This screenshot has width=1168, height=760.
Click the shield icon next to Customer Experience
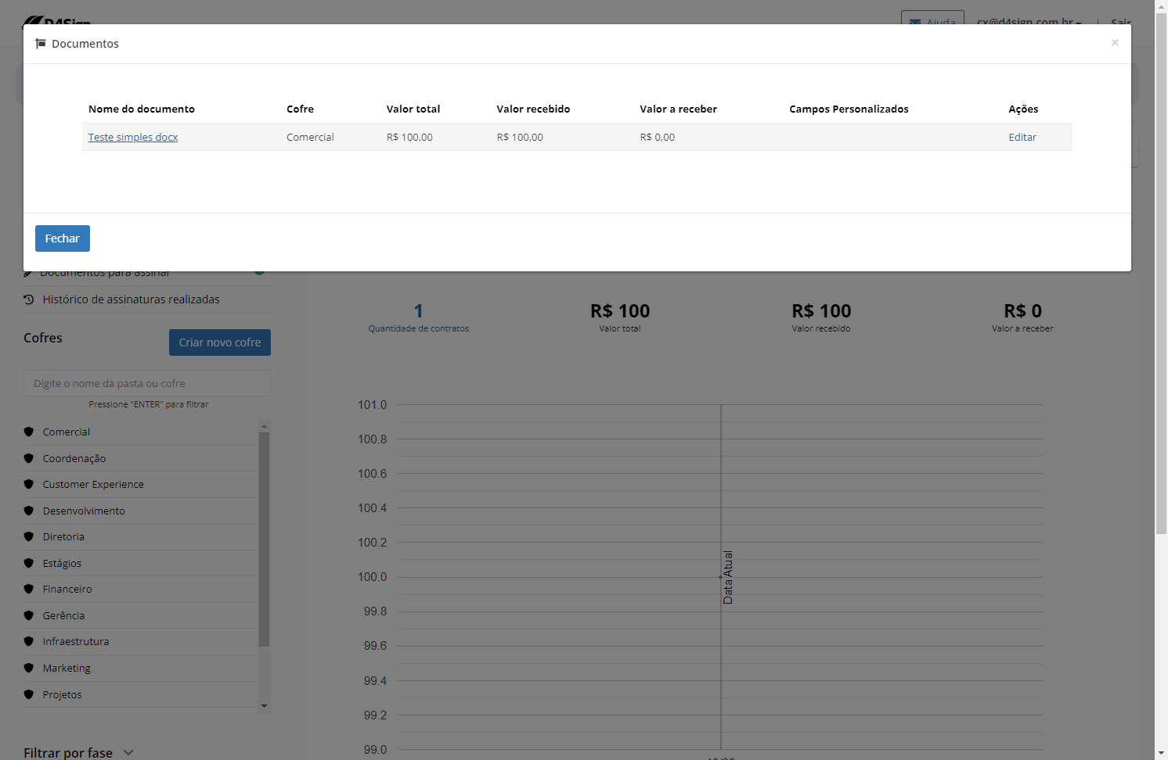pyautogui.click(x=29, y=484)
